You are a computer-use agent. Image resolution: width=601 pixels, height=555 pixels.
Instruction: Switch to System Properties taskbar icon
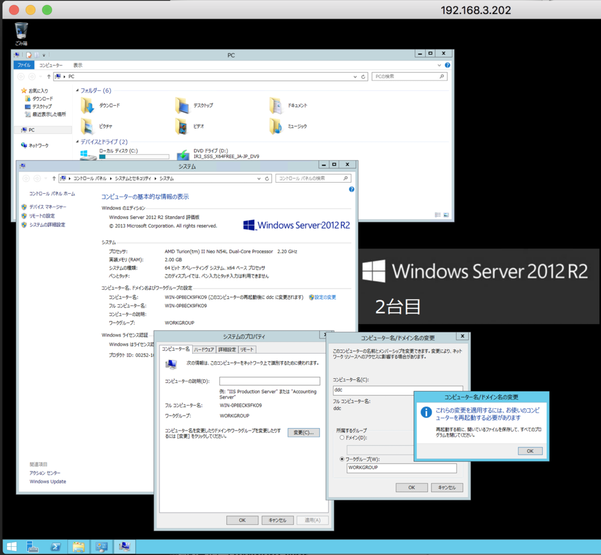124,547
